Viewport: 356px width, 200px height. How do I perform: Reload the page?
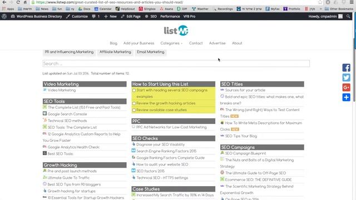click(18, 2)
